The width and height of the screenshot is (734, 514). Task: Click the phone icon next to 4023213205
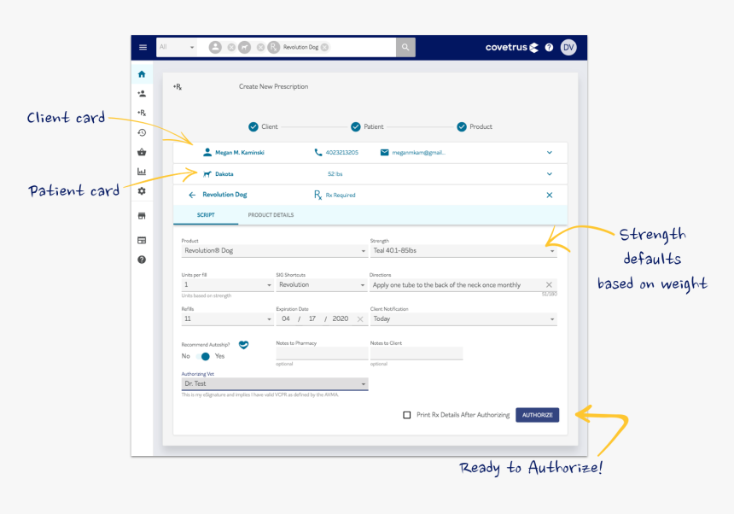(317, 152)
